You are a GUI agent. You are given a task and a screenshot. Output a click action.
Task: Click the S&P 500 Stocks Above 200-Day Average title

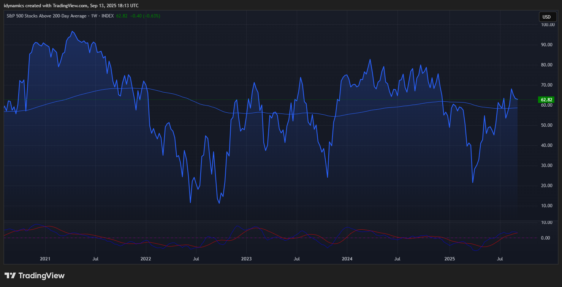[x=46, y=16]
